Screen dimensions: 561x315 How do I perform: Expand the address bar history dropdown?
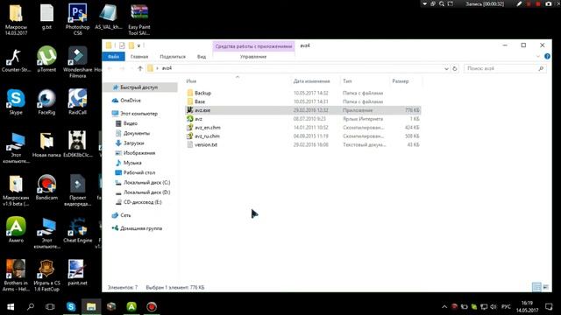pos(446,68)
